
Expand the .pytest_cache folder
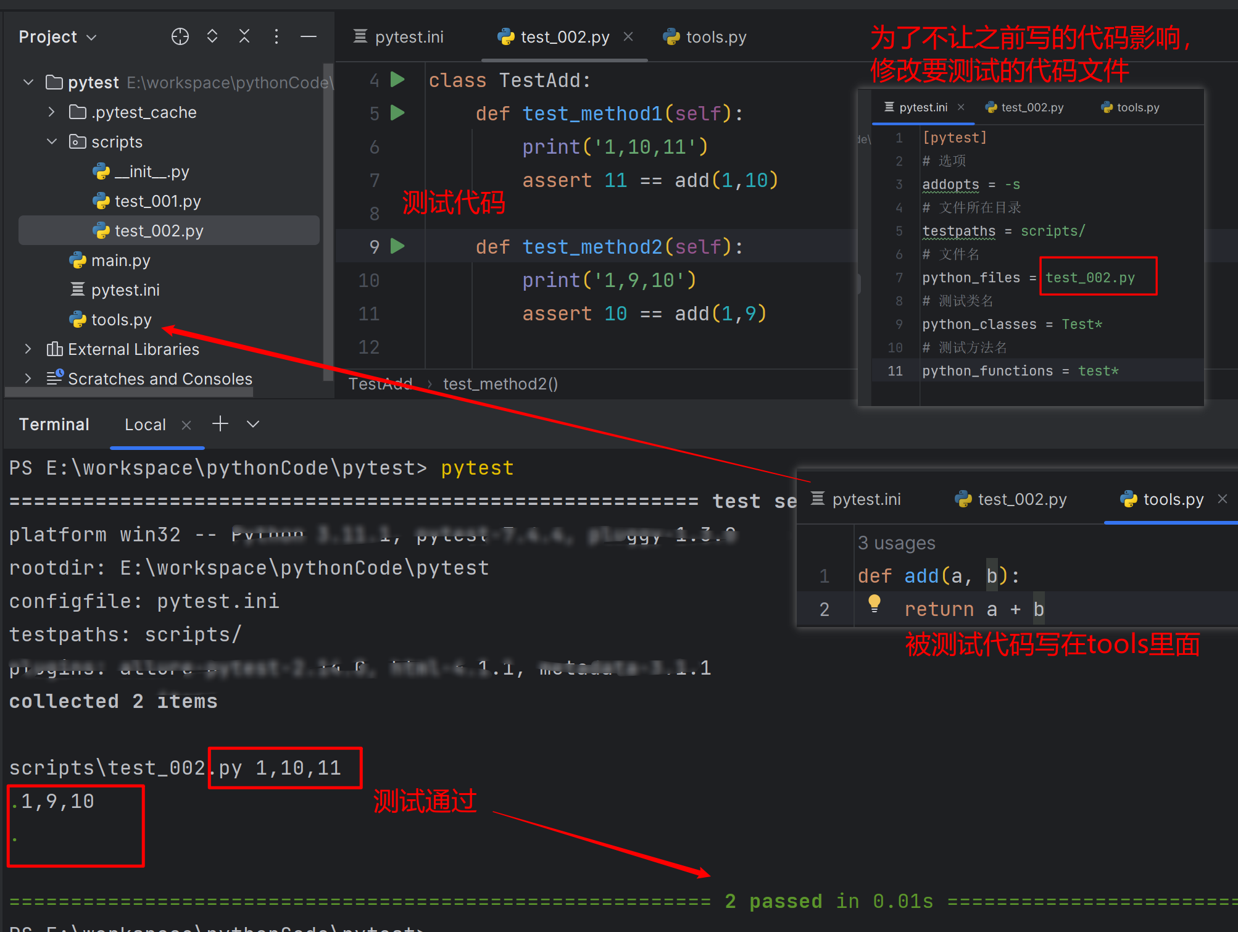click(x=52, y=112)
